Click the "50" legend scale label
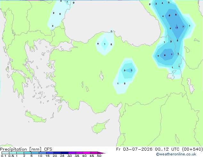Screen dimensions: 203x157 coord(99,156)
